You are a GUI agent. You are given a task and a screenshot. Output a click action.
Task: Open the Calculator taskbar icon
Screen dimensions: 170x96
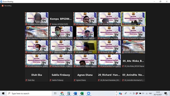[69, 93]
